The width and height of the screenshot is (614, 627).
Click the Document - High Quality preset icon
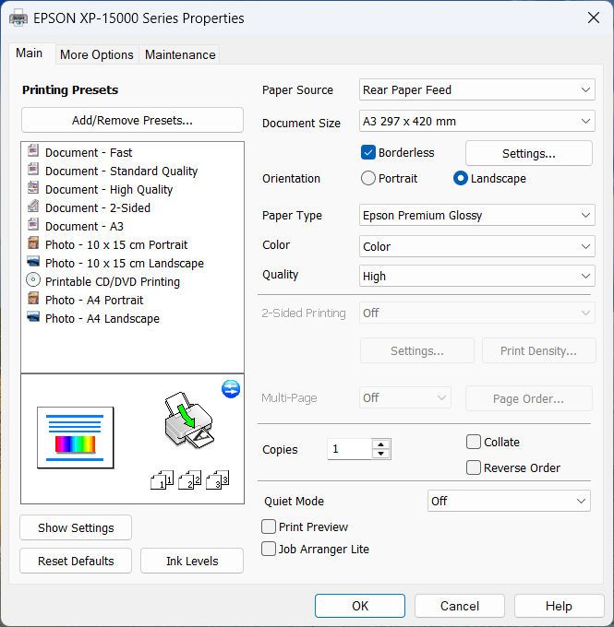pyautogui.click(x=33, y=187)
